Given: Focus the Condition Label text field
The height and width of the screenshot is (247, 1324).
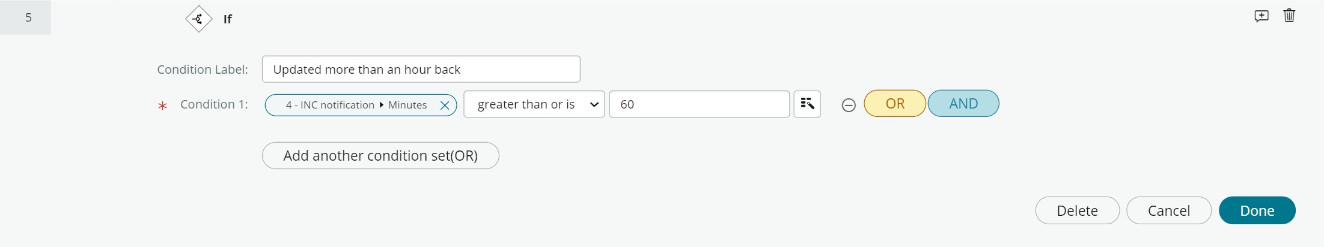Looking at the screenshot, I should (421, 70).
